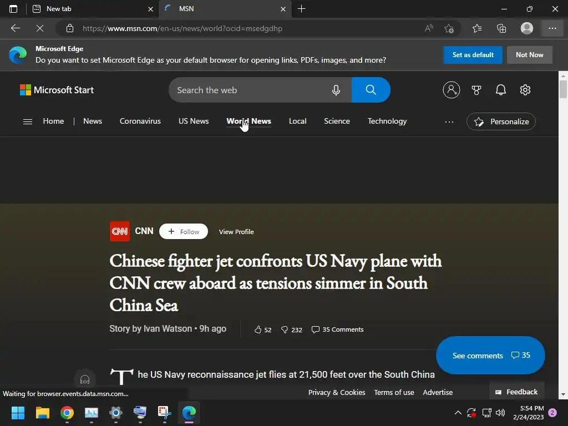
Task: Open the US News section
Action: (x=194, y=121)
